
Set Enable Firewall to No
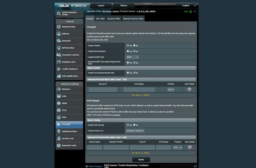[x=134, y=46]
